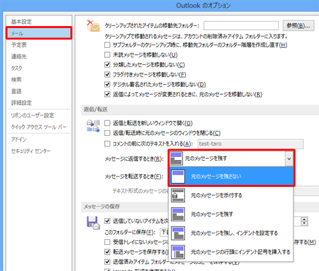Open the 予定表 options category

point(19,45)
